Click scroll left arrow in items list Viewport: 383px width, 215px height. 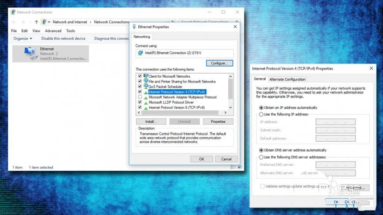[139, 113]
